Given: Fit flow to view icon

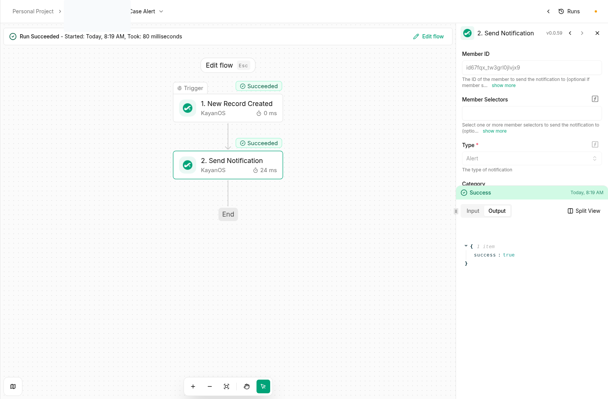Looking at the screenshot, I should pyautogui.click(x=226, y=386).
